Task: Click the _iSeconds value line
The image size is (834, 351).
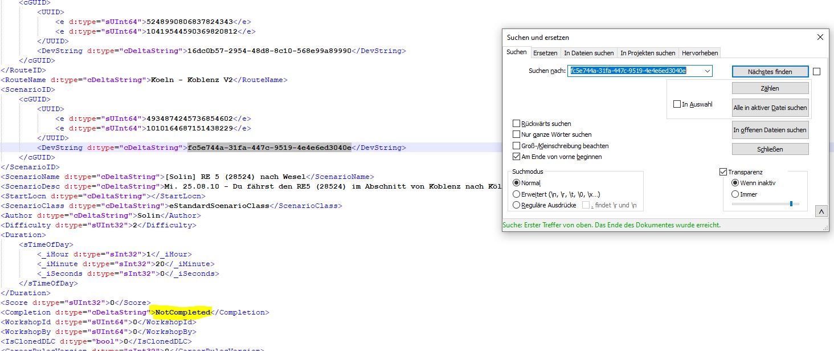Action: tap(128, 274)
